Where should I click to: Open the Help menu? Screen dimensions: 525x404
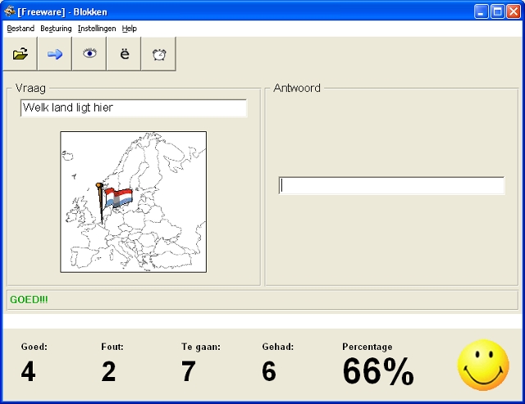[x=130, y=29]
